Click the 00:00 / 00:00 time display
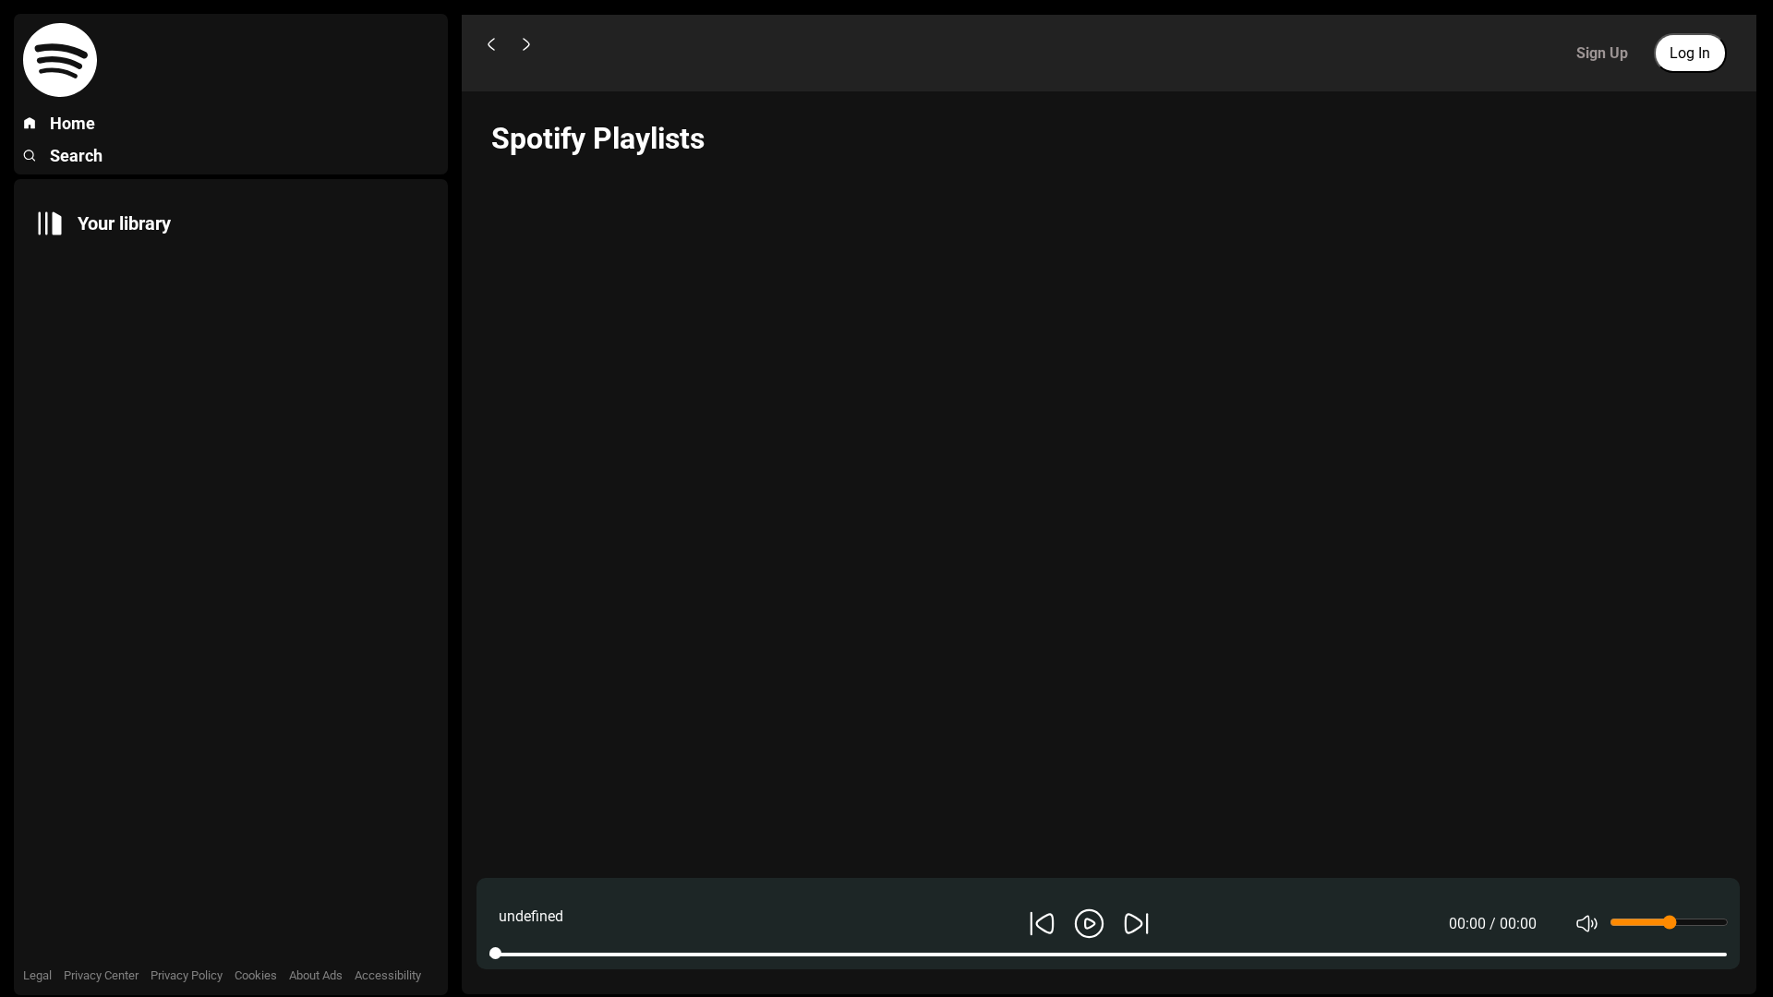This screenshot has width=1773, height=997. pos(1492,924)
